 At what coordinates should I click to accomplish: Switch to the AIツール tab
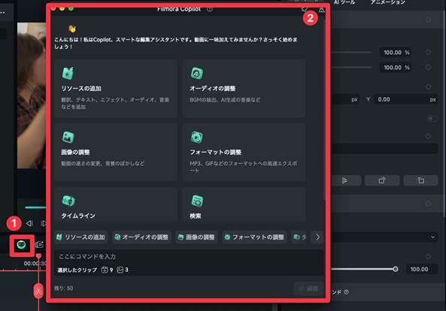coord(344,2)
